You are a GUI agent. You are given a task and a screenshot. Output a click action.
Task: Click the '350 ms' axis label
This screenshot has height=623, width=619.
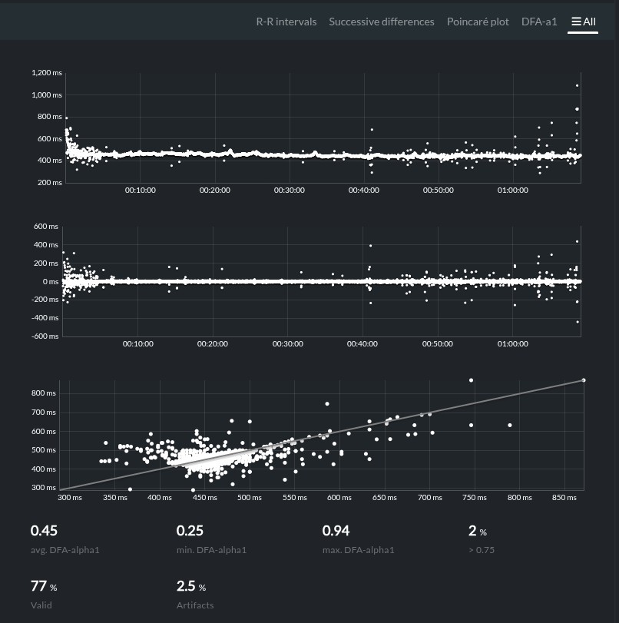pos(115,498)
